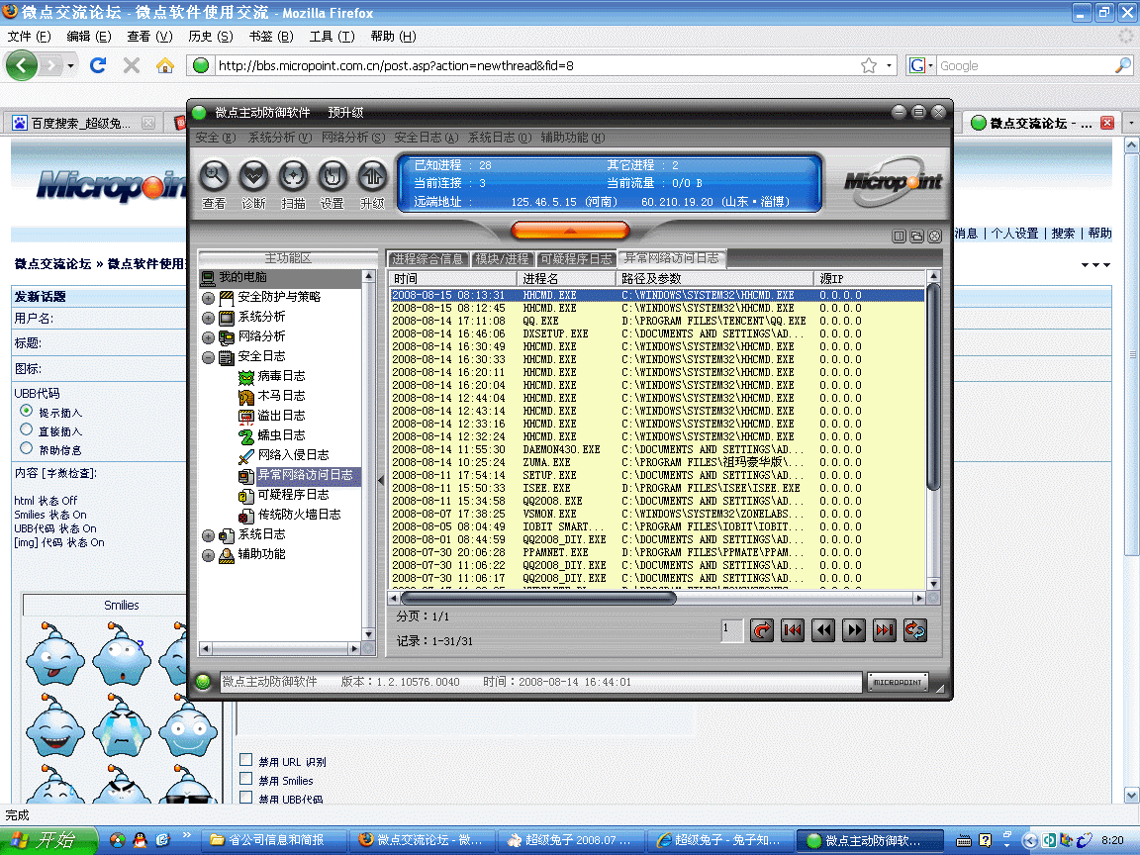This screenshot has height=855, width=1140.
Task: Click the Firefox Stop button
Action: 132,65
